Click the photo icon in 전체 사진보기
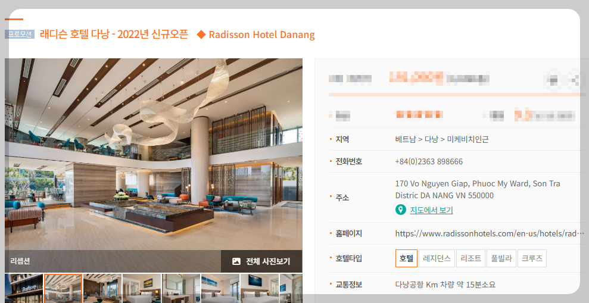Screen dimensions: 589x303 point(236,261)
